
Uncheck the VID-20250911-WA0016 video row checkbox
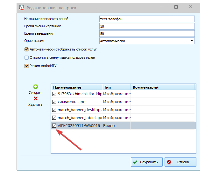tap(54, 126)
